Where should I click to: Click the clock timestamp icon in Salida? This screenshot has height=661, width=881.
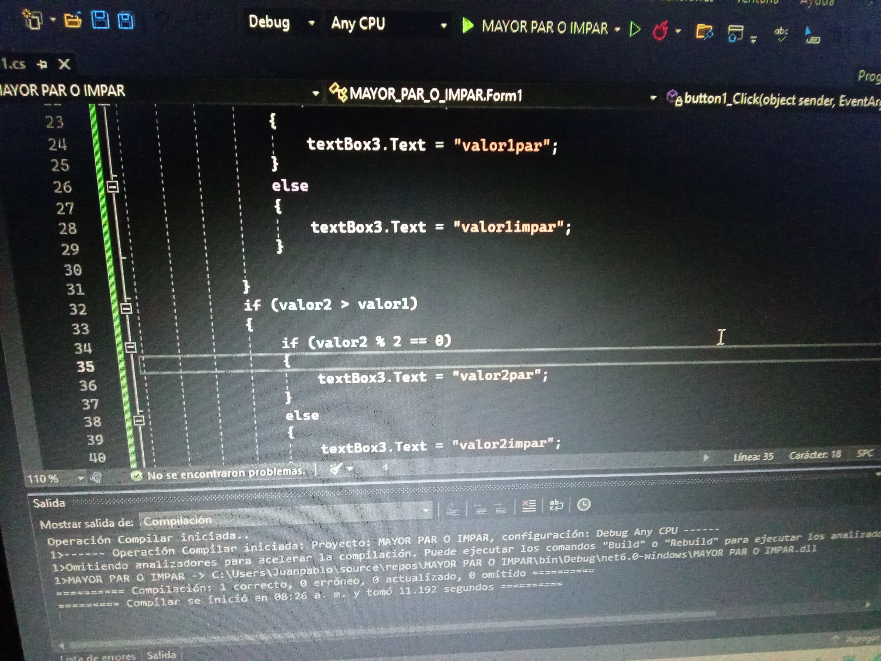[x=584, y=505]
